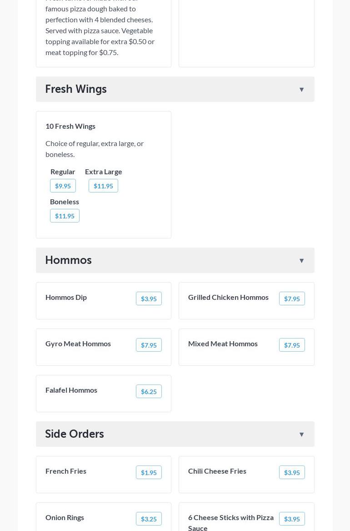Screen dimensions: 350x531
Task: Add Gyro Meat Hommos $7.95
Action: coord(149,345)
